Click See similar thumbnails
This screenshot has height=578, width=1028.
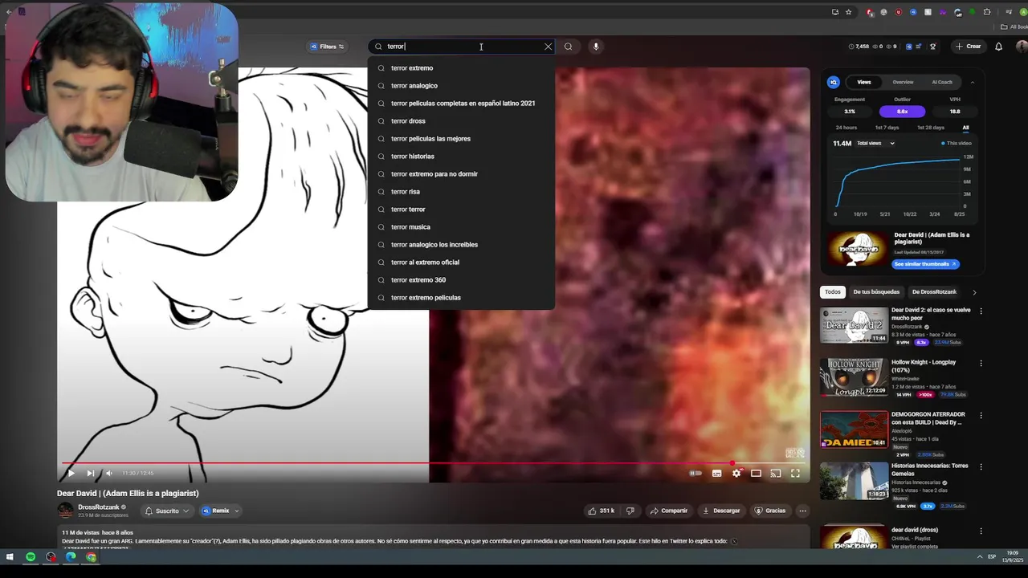coord(925,264)
